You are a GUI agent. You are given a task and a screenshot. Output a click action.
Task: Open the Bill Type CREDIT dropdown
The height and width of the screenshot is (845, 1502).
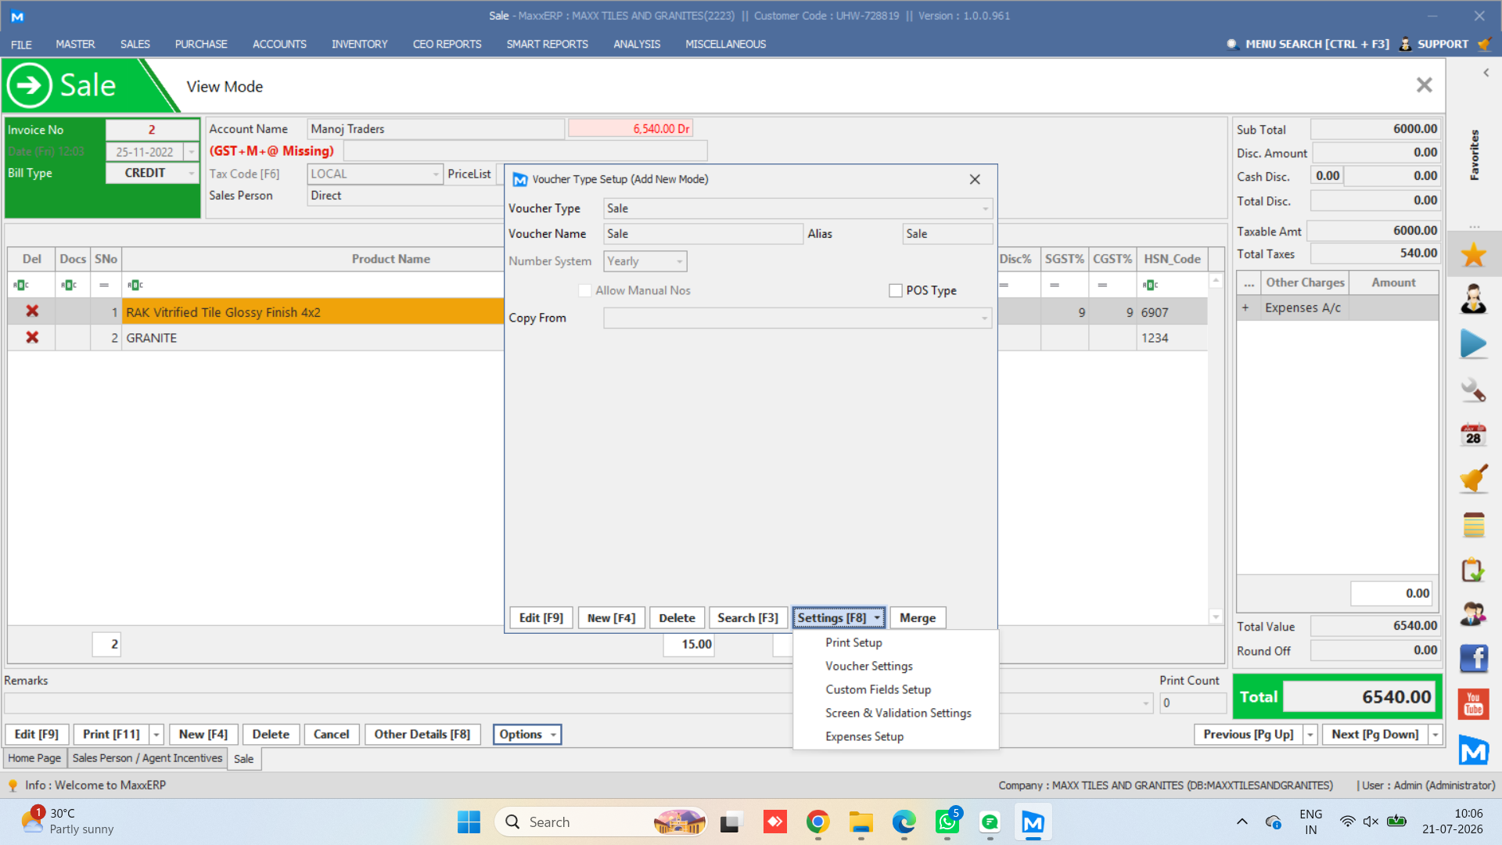[191, 173]
